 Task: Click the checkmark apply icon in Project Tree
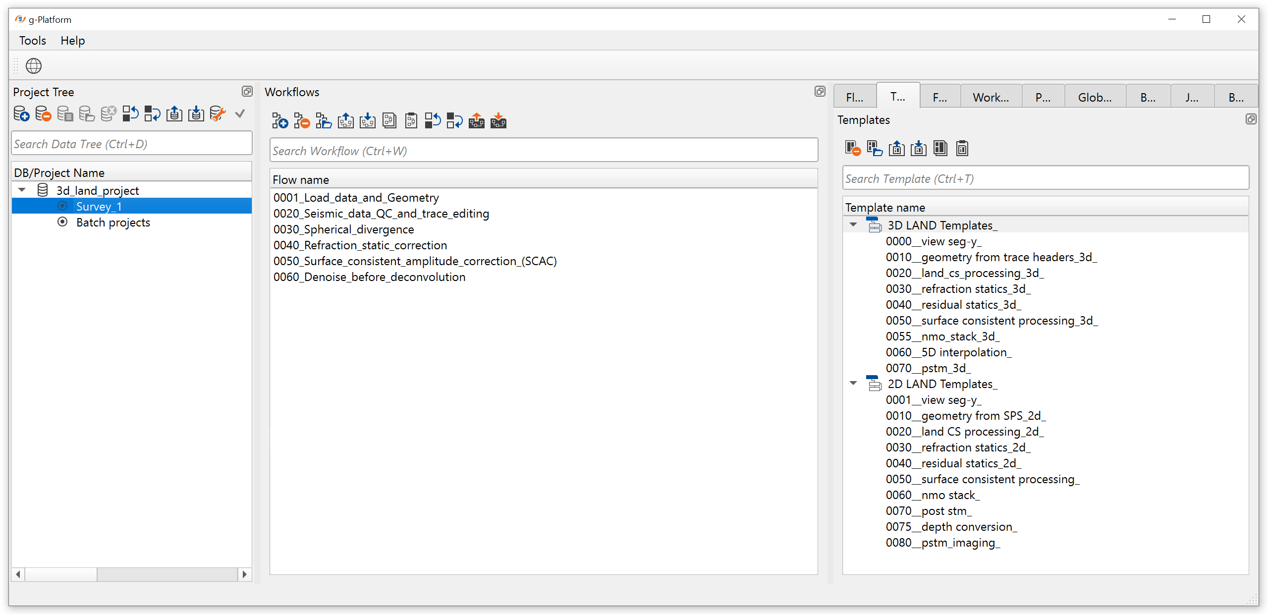coord(240,114)
